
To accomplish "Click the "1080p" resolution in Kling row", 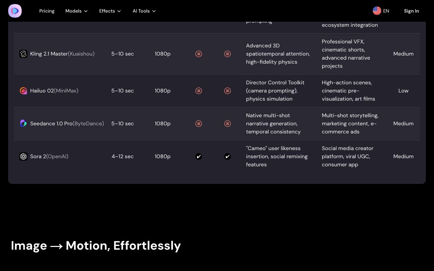I will pyautogui.click(x=163, y=54).
